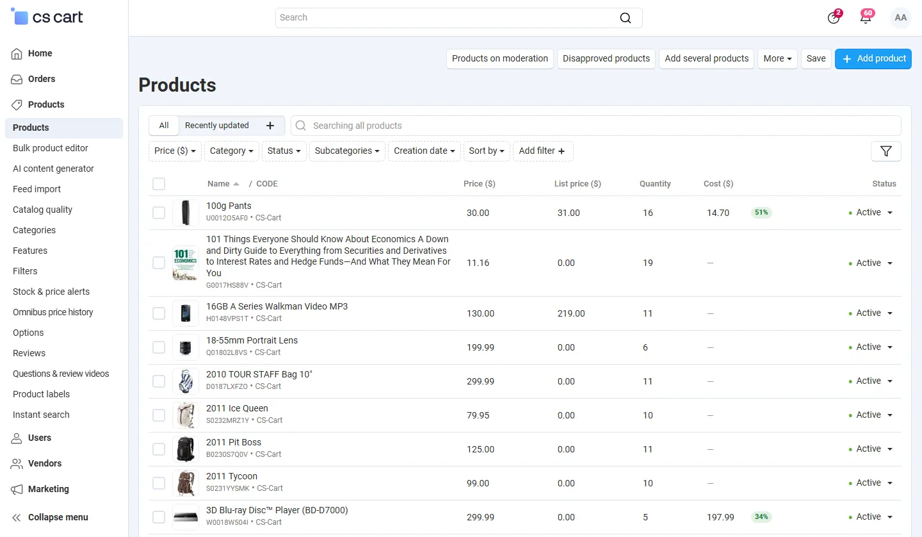Click the funnel filter icon button
922x537 pixels.
click(x=886, y=151)
